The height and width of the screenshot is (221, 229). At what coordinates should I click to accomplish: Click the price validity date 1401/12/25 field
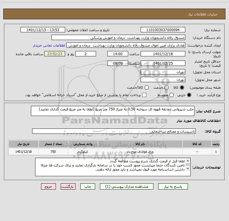point(163,63)
